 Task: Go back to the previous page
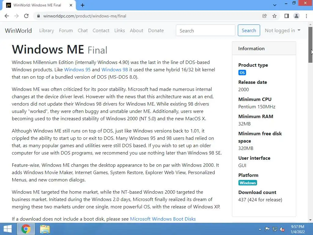7,16
